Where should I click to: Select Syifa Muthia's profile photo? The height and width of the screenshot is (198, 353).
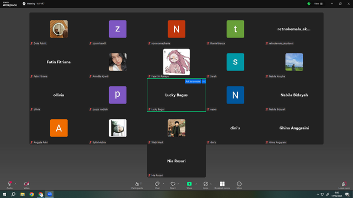point(117,128)
